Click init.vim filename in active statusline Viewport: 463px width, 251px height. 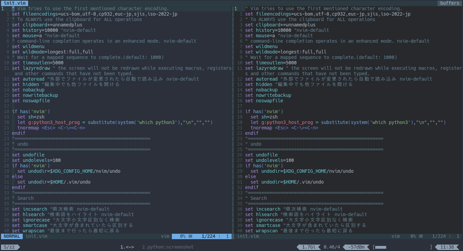coord(36,236)
